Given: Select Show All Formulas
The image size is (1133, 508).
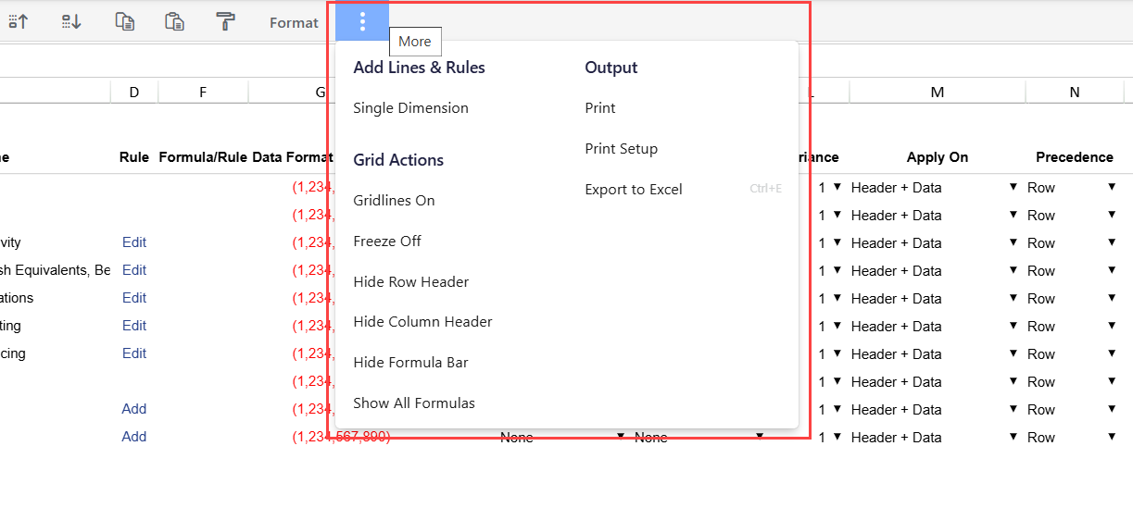Looking at the screenshot, I should click(414, 403).
